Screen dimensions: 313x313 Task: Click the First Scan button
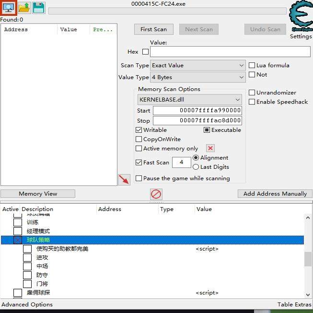point(154,29)
